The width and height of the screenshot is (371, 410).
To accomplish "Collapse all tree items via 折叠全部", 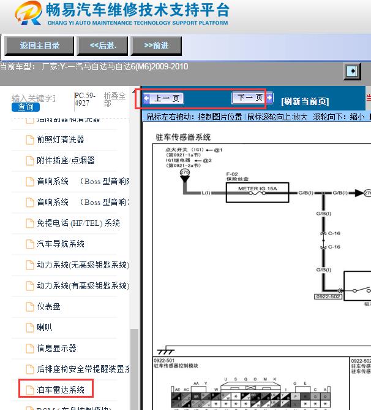I will 114,99.
